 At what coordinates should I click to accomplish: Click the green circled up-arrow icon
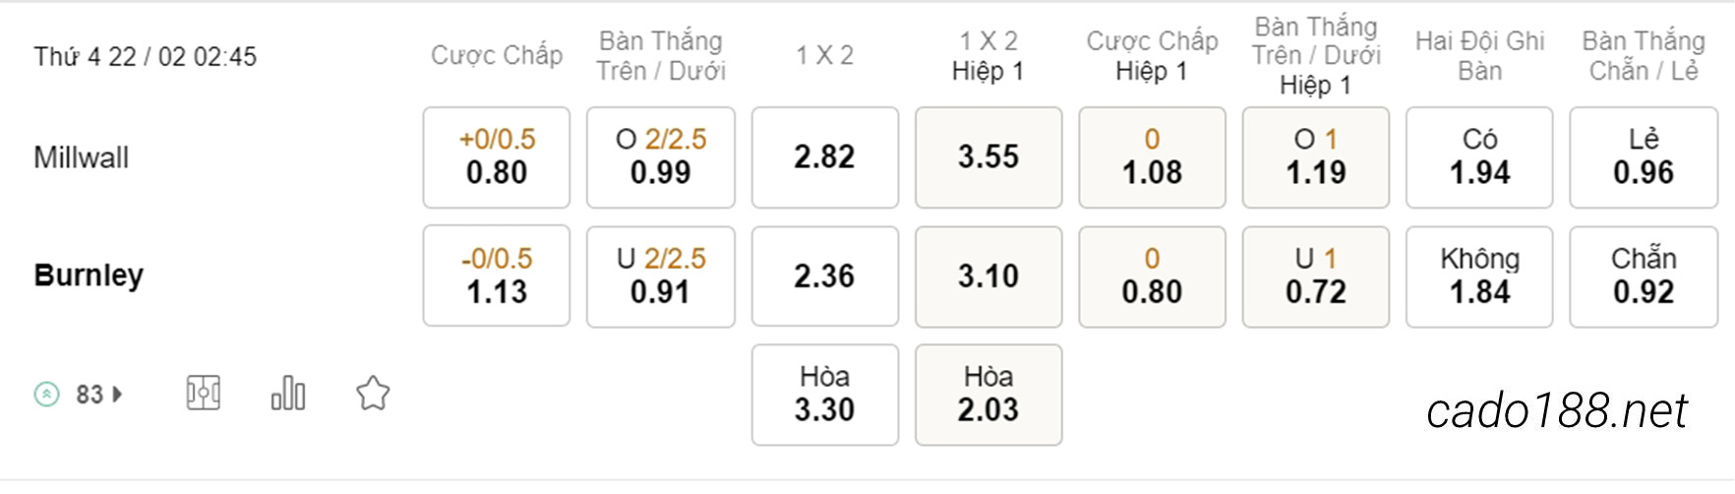point(46,395)
